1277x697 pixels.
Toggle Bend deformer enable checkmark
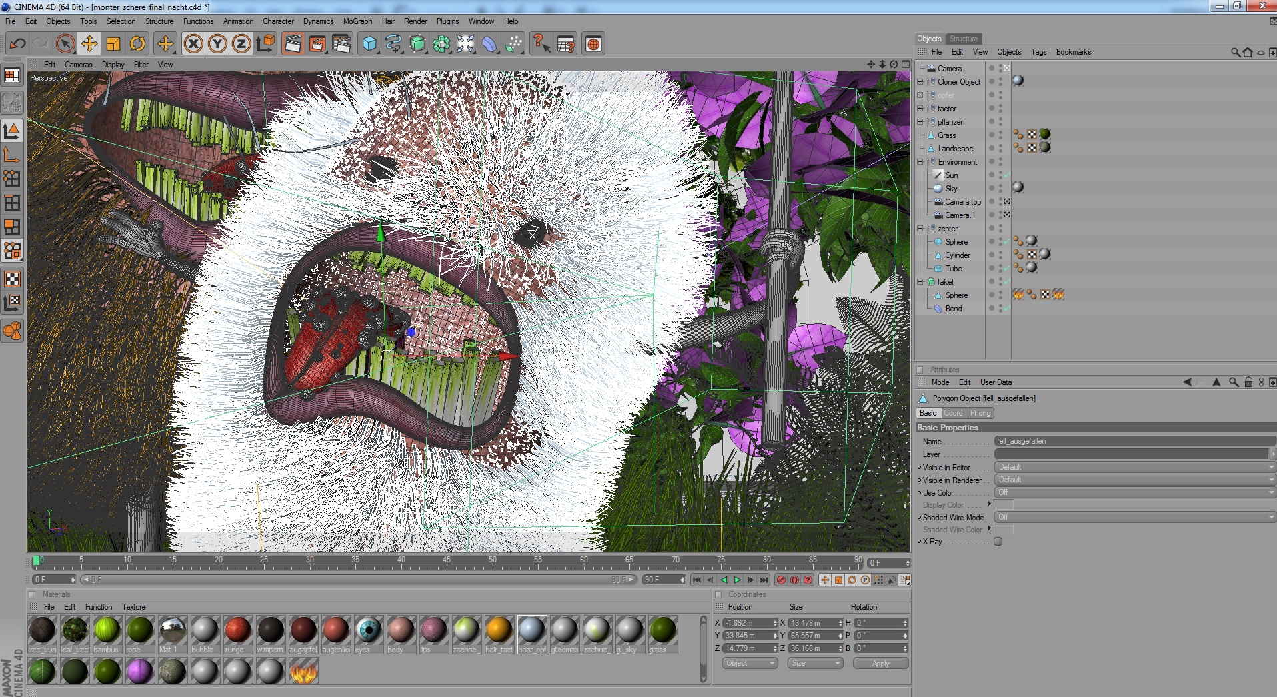1007,309
